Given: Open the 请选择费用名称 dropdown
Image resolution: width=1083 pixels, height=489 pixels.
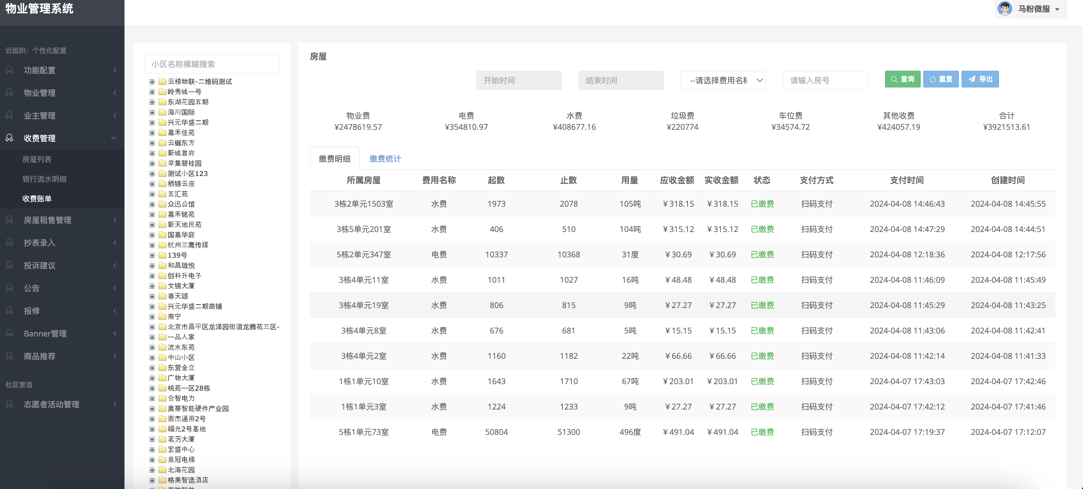Looking at the screenshot, I should pyautogui.click(x=723, y=80).
